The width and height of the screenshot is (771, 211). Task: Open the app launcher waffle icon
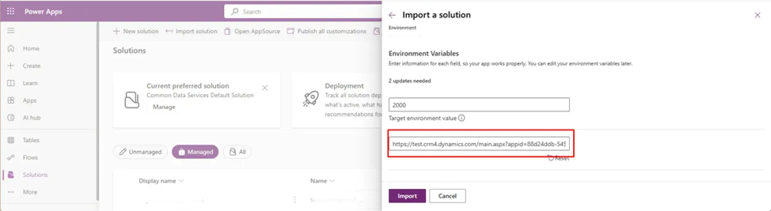[11, 11]
